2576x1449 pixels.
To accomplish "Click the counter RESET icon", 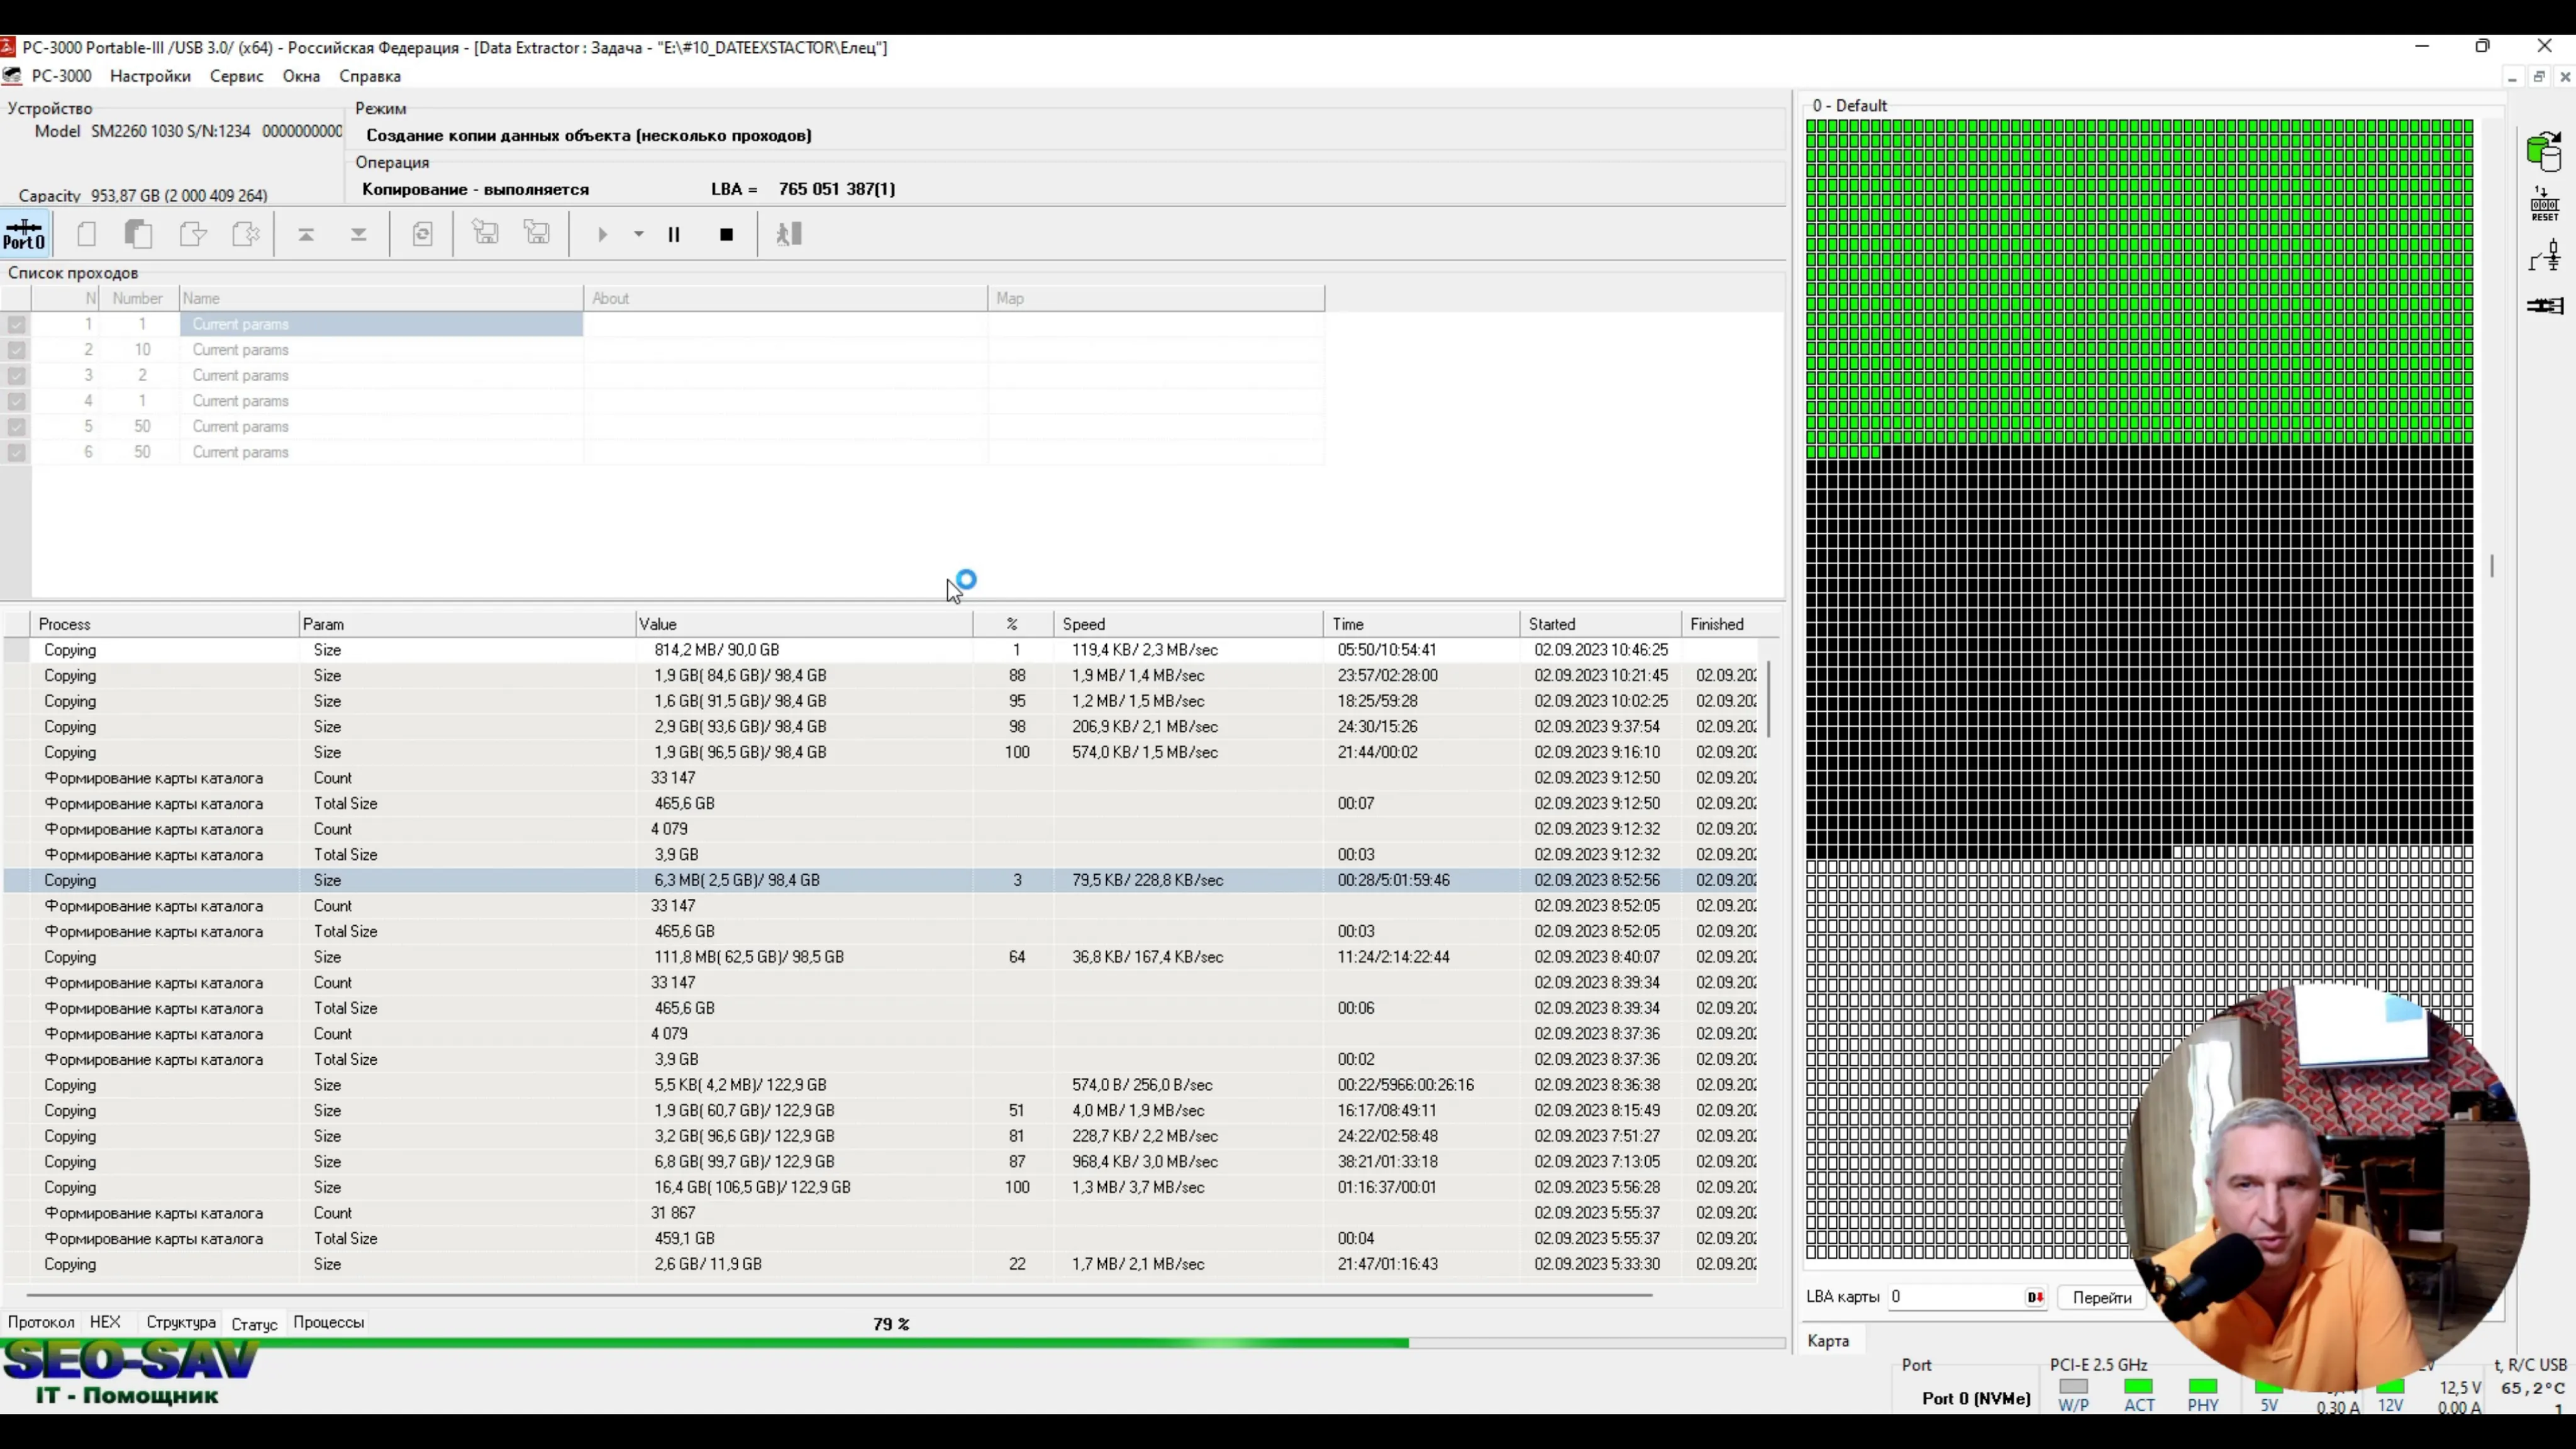I will (2544, 204).
